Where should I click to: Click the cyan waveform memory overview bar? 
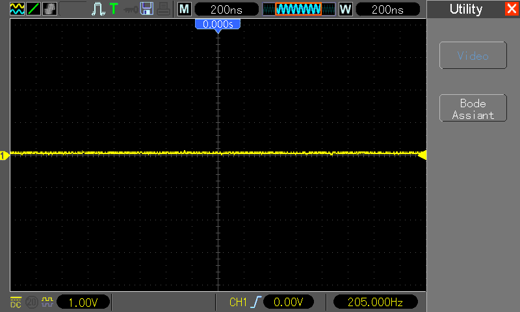pos(298,9)
